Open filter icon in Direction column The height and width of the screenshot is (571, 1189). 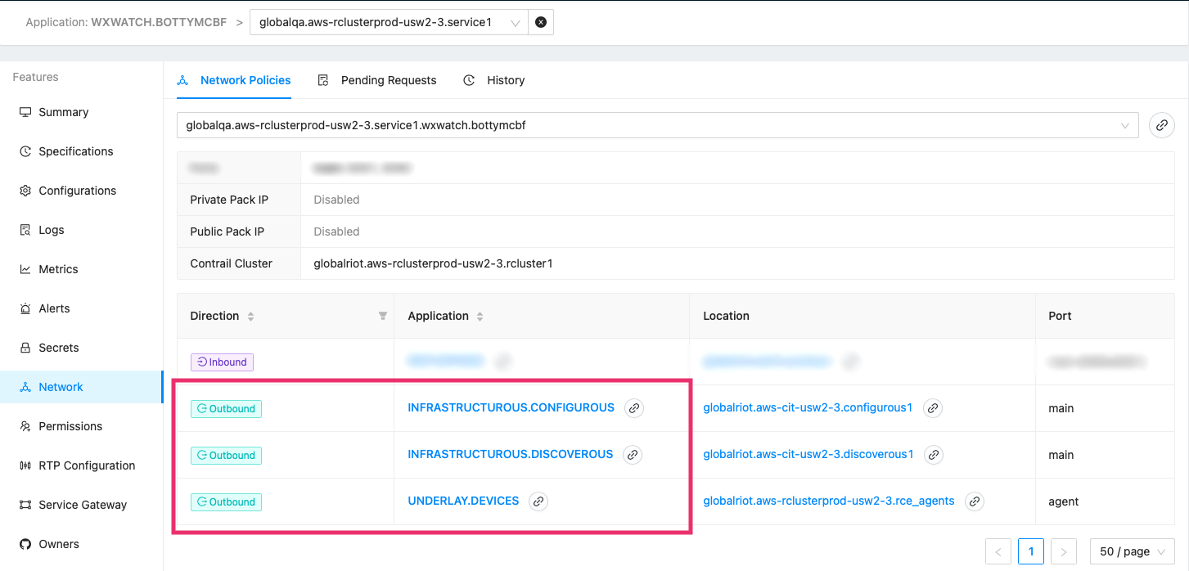(x=382, y=316)
